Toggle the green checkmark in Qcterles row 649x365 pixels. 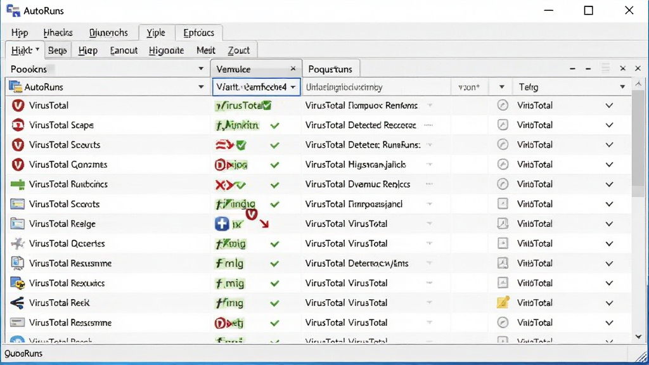click(x=275, y=244)
